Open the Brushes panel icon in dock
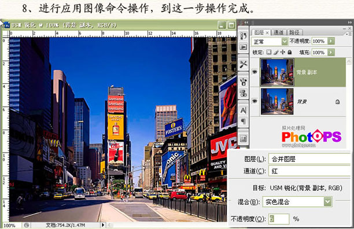354x229 pixels. pyautogui.click(x=244, y=82)
